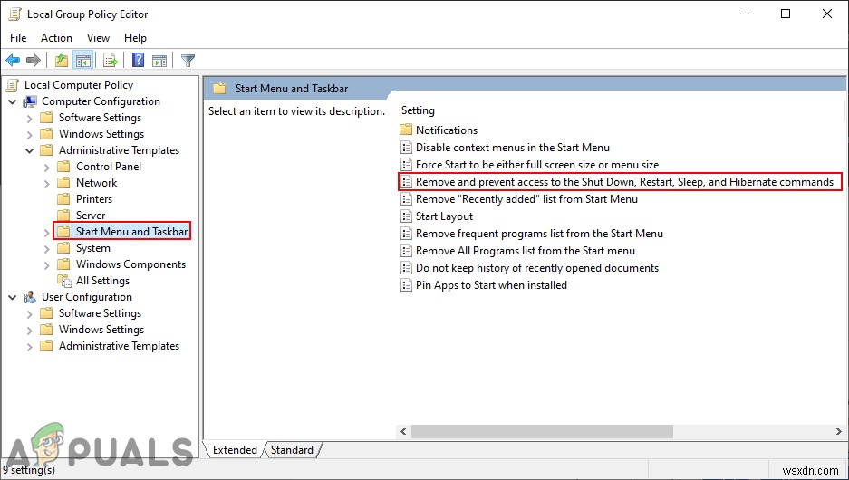Click the Local Group Policy Editor title icon
The height and width of the screenshot is (480, 849).
pos(14,14)
